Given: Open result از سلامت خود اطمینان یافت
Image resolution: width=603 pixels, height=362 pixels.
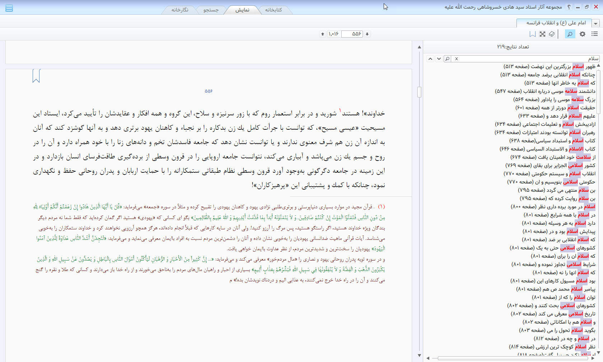Looking at the screenshot, I should [x=553, y=157].
